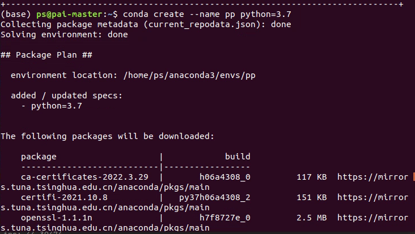Click the /home/ps/anaconda3/envs/pp path

(189, 75)
